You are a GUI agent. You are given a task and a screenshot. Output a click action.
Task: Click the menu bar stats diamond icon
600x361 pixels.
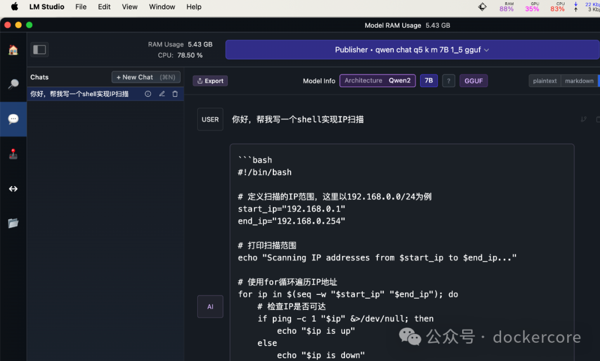[482, 7]
